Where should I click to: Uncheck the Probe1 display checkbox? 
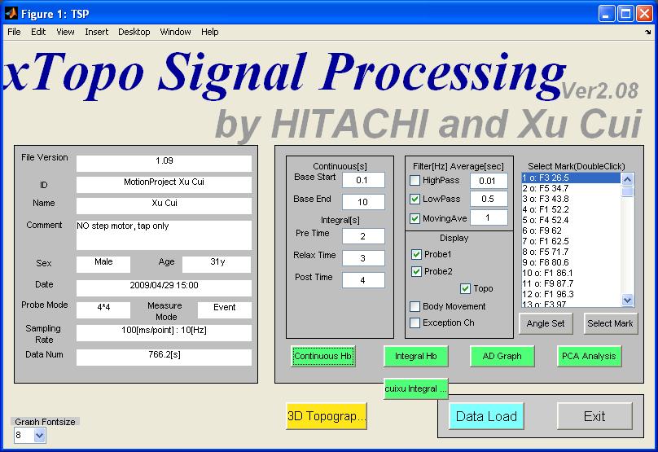(x=416, y=254)
